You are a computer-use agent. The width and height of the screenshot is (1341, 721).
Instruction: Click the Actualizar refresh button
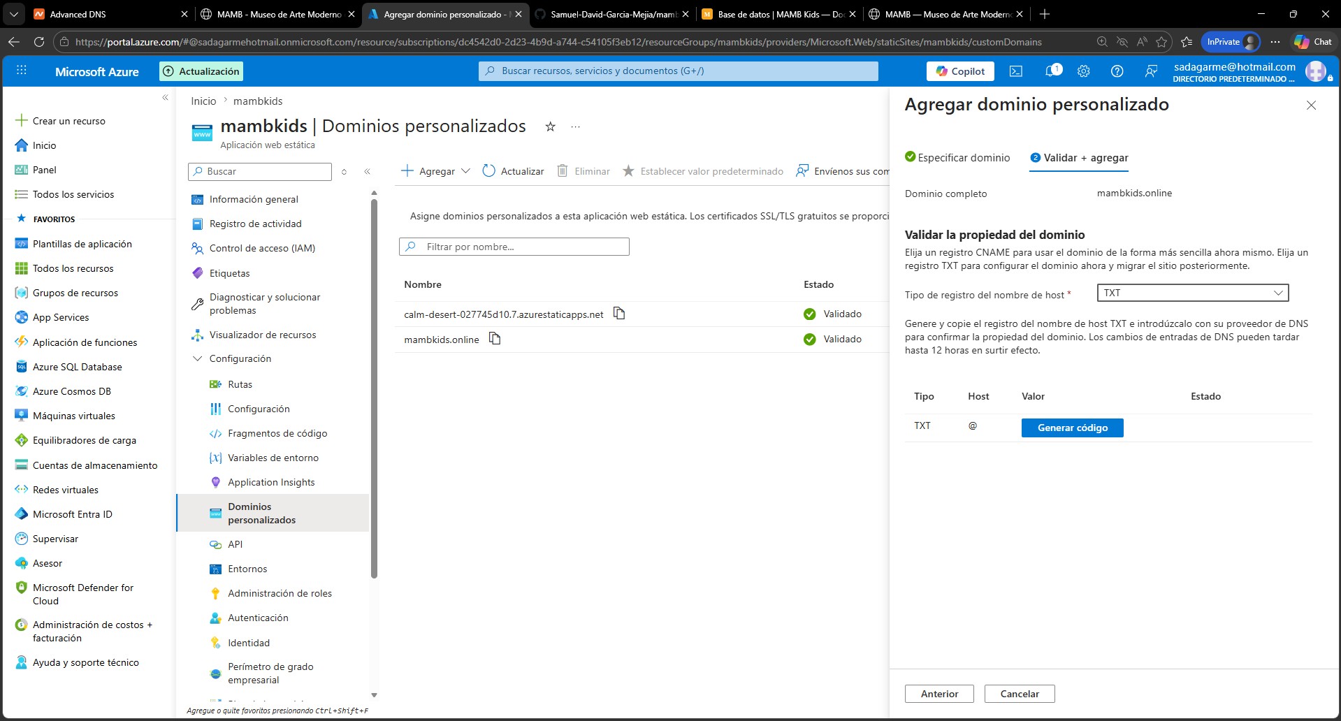point(513,171)
